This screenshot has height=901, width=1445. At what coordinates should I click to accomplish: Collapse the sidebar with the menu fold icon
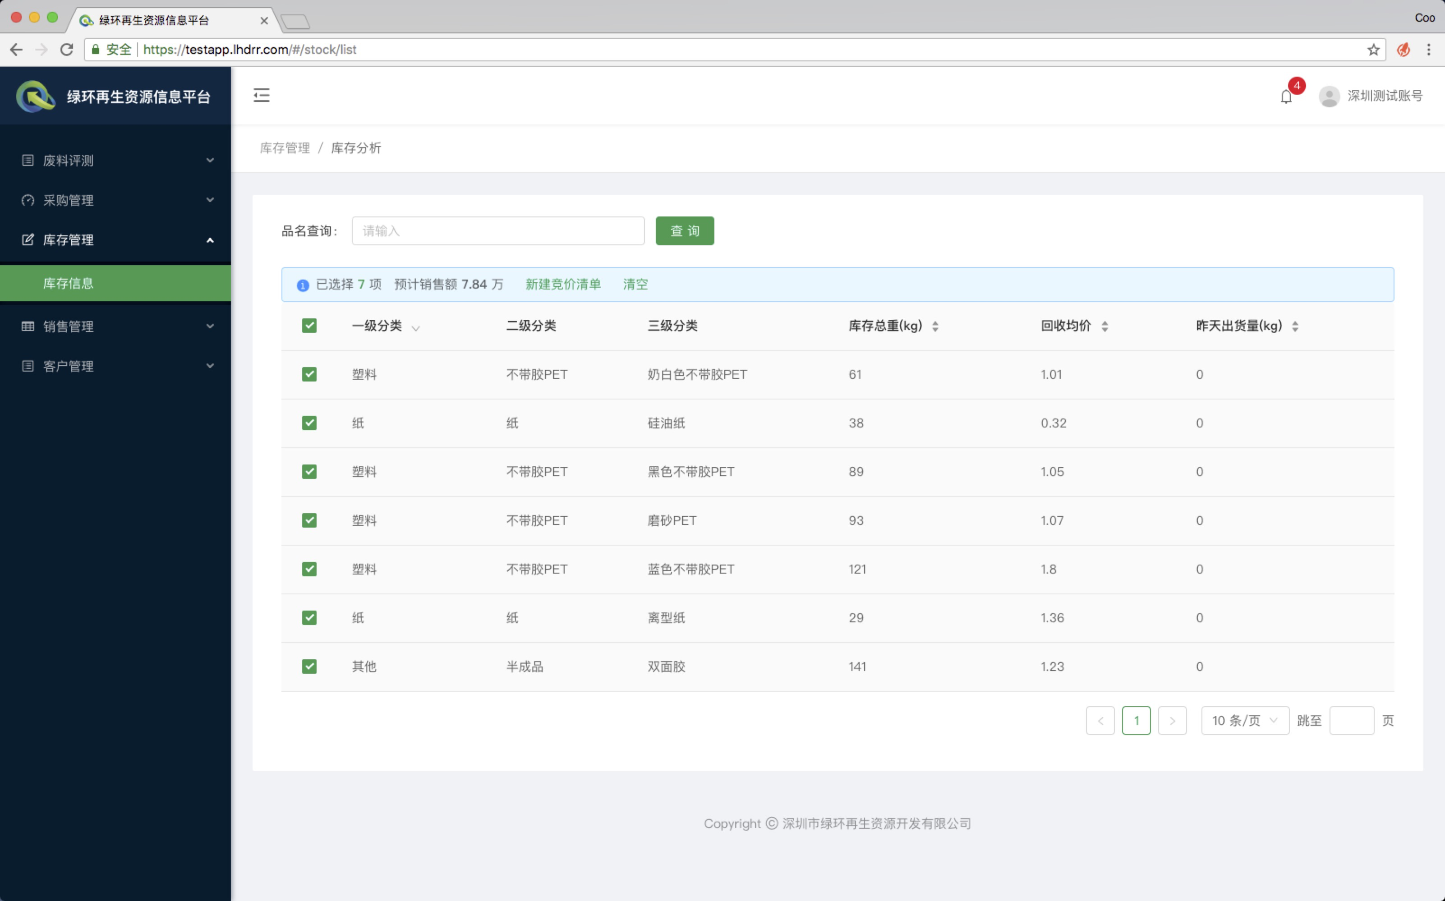[262, 95]
